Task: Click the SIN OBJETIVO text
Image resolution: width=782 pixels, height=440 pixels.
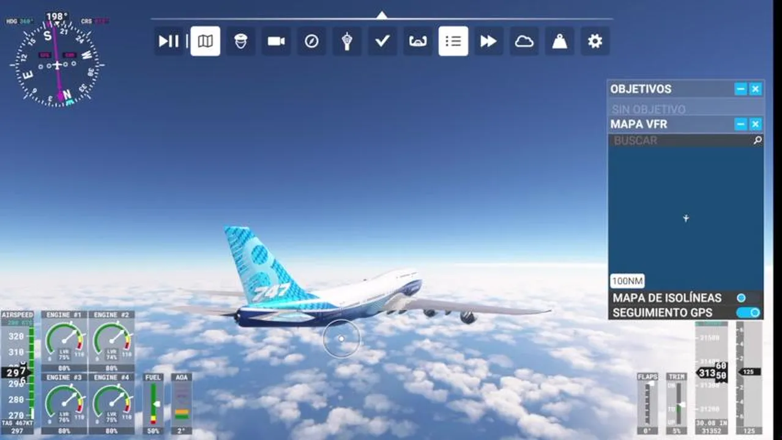Action: [x=649, y=110]
